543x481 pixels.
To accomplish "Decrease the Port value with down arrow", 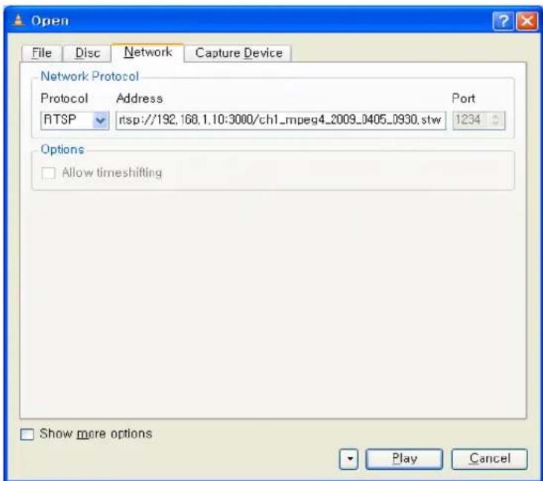I will [x=496, y=124].
